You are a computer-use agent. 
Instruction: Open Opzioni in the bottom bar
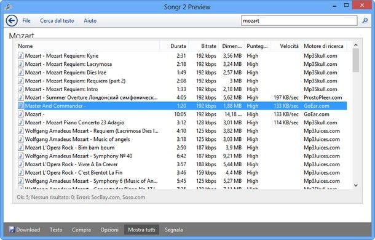[109, 230]
